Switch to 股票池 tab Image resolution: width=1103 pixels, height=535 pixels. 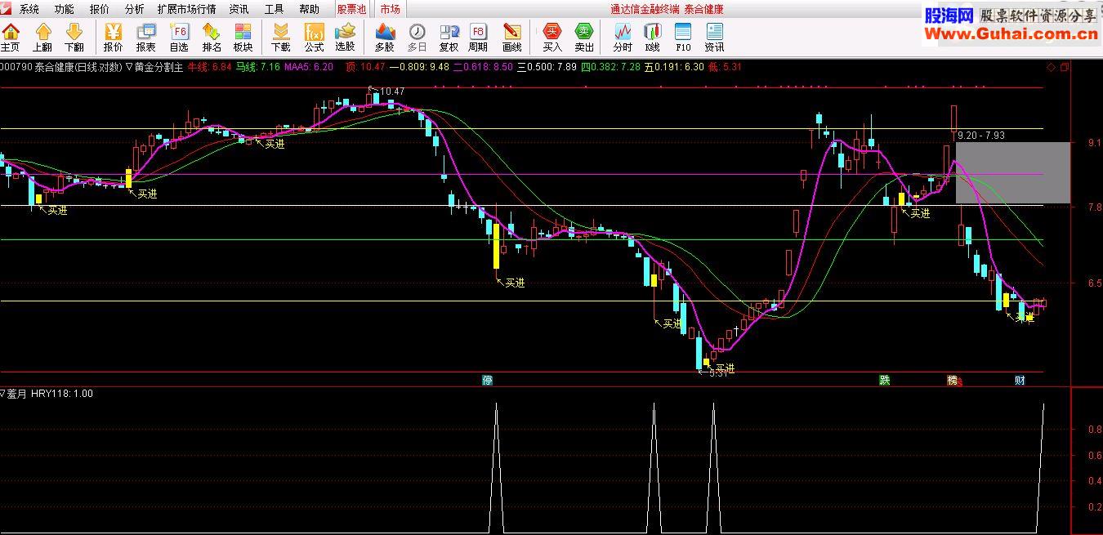pyautogui.click(x=351, y=9)
